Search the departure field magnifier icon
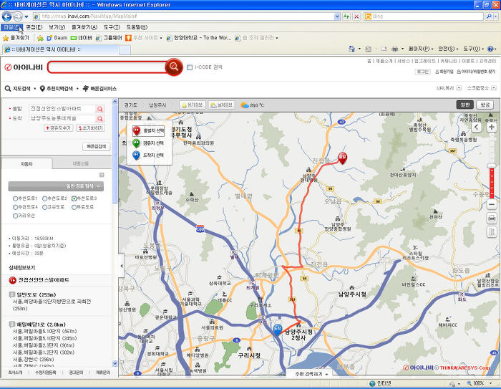This screenshot has width=501, height=389. [x=100, y=109]
